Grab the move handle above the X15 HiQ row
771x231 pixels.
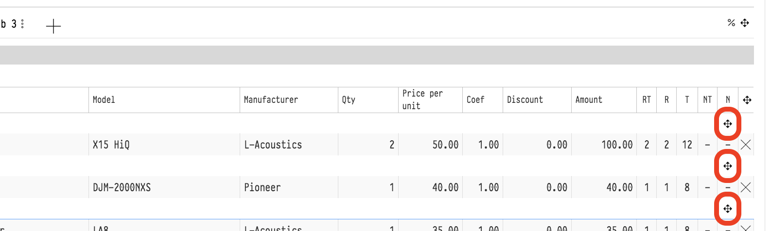click(728, 124)
